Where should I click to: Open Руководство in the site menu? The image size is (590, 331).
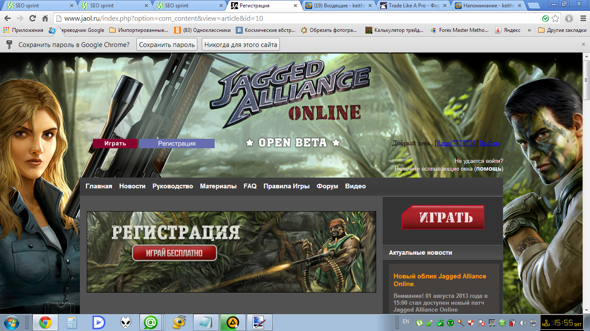173,186
